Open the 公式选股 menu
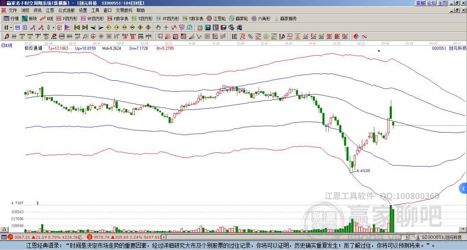This screenshot has width=467, height=250. pyautogui.click(x=67, y=10)
